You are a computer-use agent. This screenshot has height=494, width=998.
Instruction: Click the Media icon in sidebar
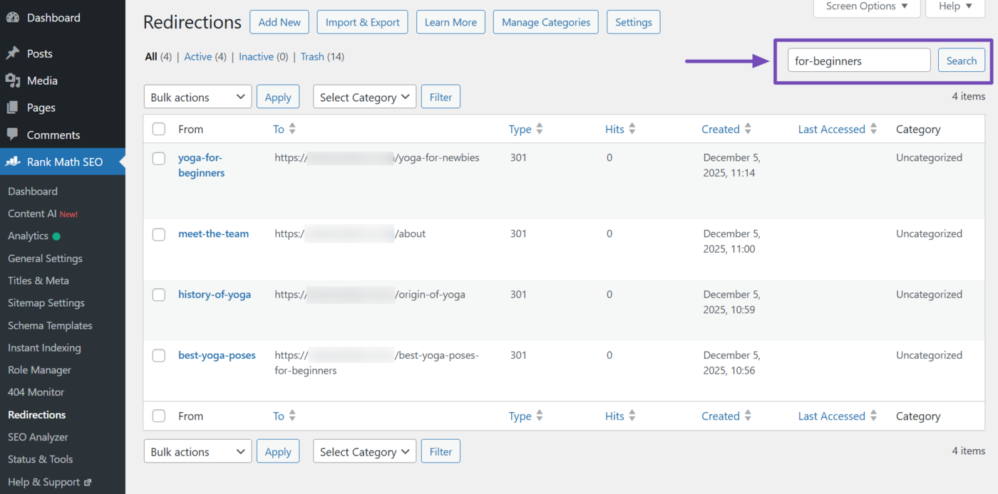coord(12,80)
